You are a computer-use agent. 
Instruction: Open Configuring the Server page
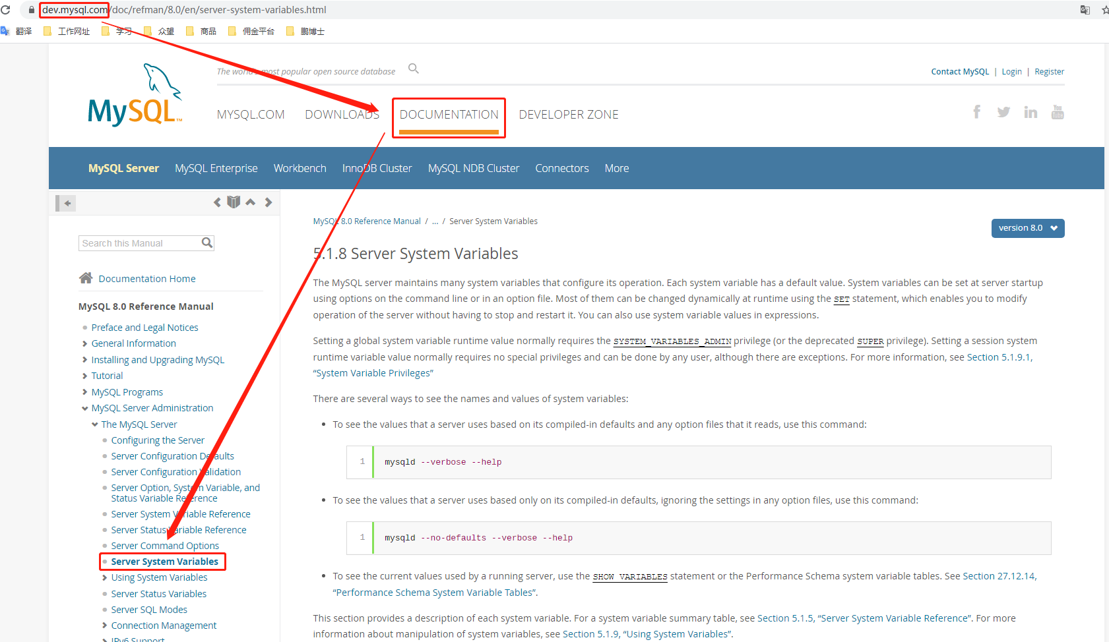(x=158, y=440)
